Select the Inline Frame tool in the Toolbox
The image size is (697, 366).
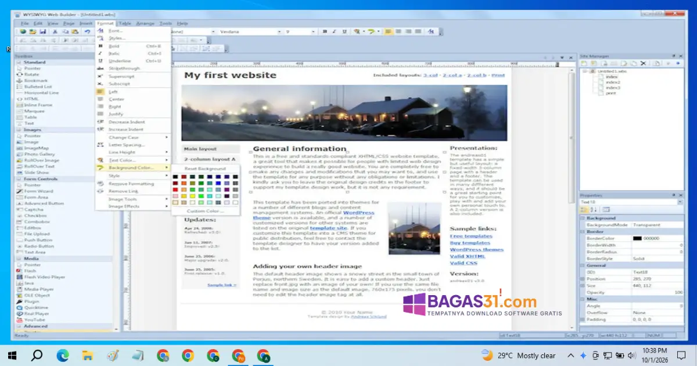coord(38,105)
